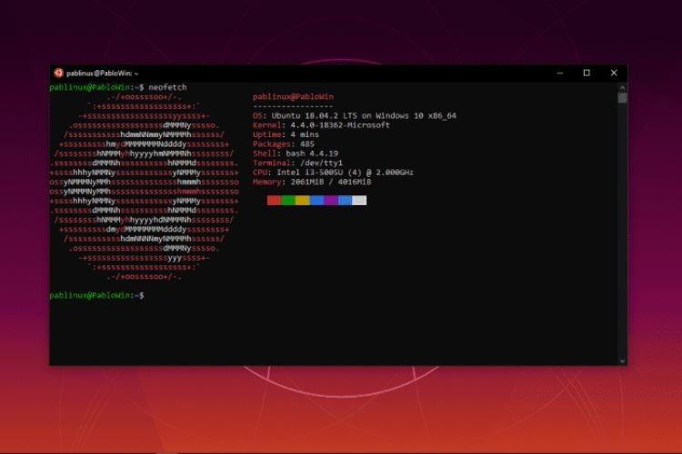This screenshot has height=454, width=682.
Task: Maximize the pablinux terminal window
Action: pos(587,73)
